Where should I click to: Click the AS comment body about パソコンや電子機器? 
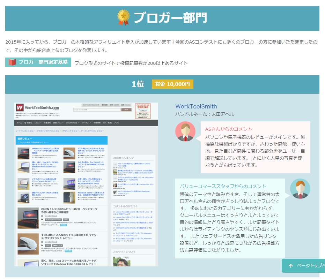pos(255,151)
